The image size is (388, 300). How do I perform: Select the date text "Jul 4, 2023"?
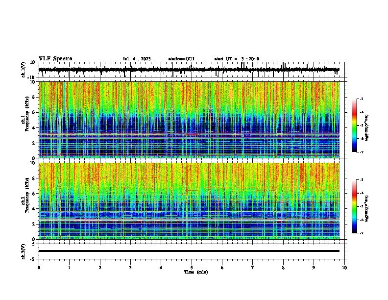137,59
